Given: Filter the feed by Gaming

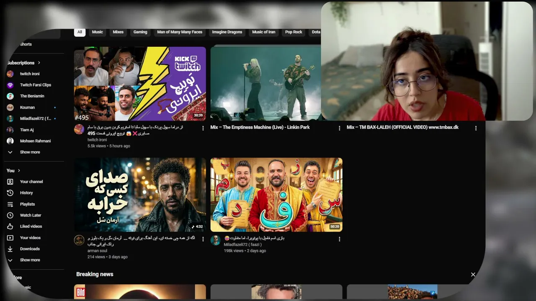Looking at the screenshot, I should pyautogui.click(x=140, y=32).
